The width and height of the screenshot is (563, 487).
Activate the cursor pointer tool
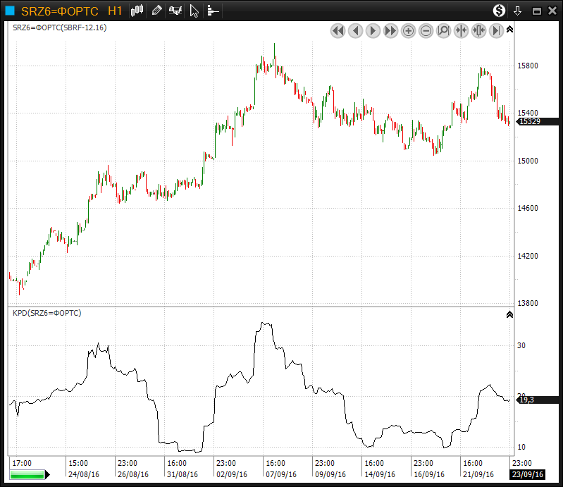194,11
